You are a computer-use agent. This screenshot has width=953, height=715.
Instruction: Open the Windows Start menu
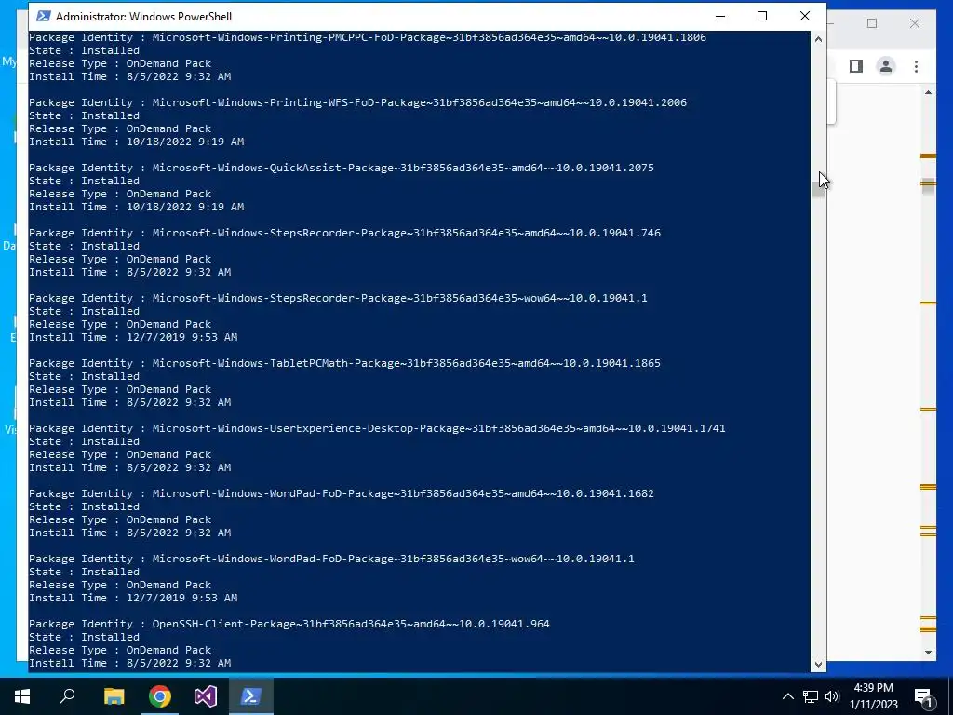22,696
